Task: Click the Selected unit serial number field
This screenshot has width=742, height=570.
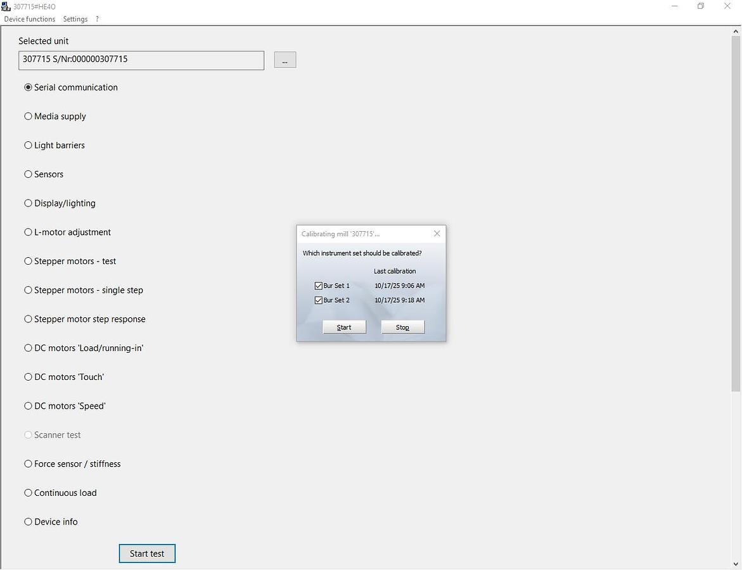Action: point(141,60)
